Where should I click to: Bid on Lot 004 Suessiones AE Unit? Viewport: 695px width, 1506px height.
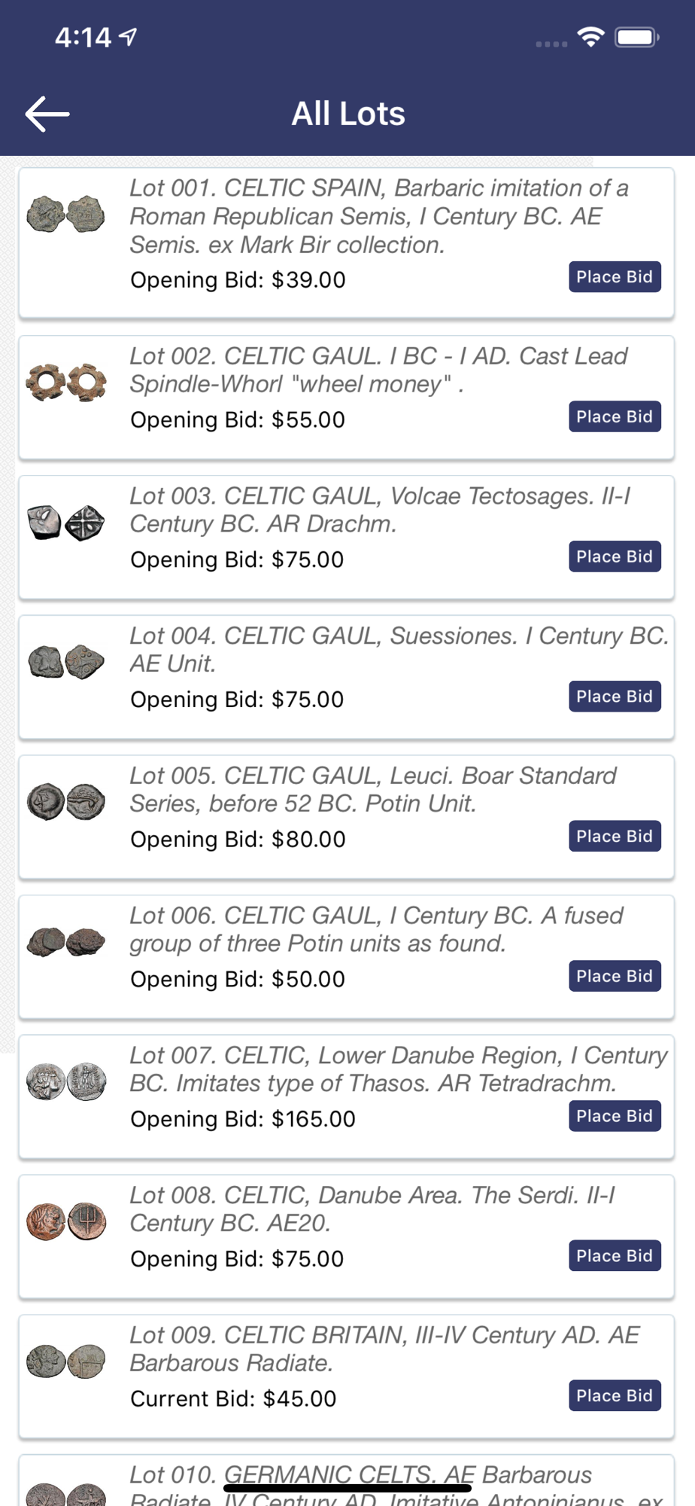click(615, 697)
